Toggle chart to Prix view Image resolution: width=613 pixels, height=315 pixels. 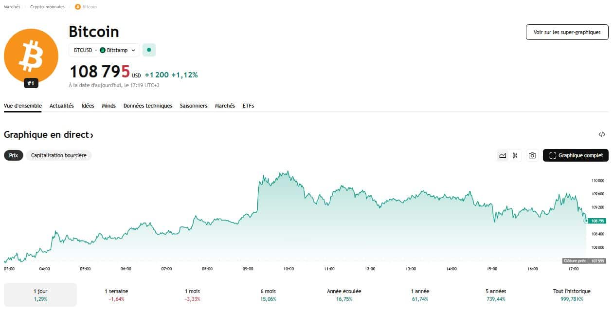pos(14,155)
